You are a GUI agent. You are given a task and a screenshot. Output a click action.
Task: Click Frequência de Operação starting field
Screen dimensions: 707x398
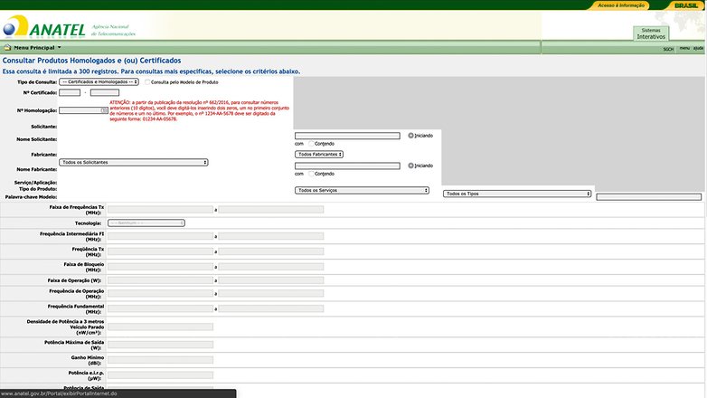[161, 293]
